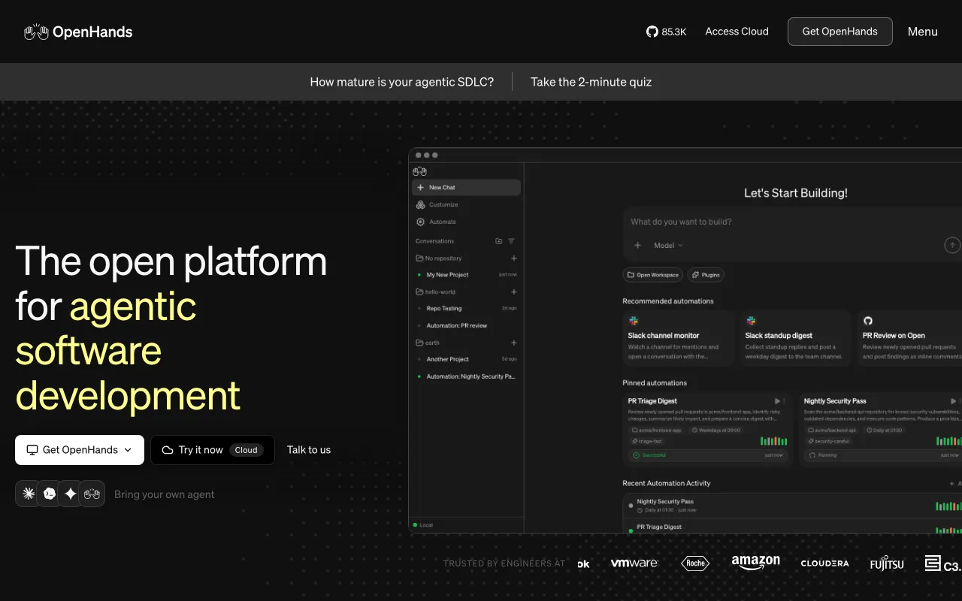Click the Bring your own agent text
Viewport: 962px width, 601px height.
pyautogui.click(x=164, y=494)
